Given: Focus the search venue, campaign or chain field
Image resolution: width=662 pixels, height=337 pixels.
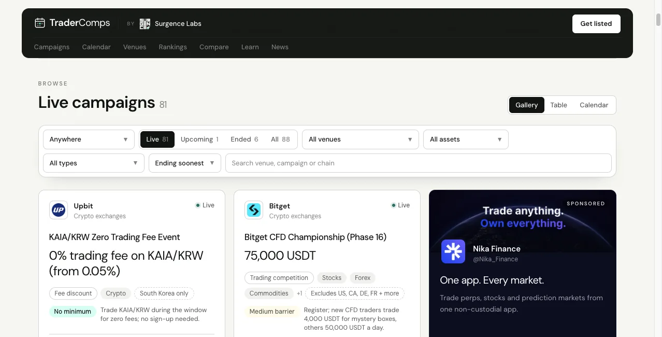Looking at the screenshot, I should (x=419, y=163).
